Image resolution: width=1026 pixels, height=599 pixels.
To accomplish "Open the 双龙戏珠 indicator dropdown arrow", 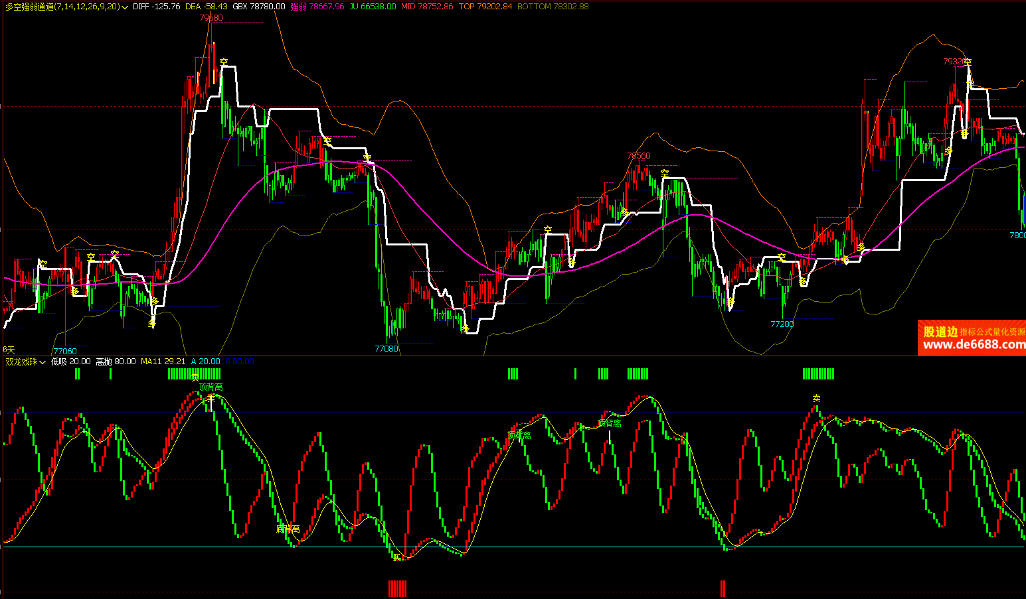I will pyautogui.click(x=43, y=362).
